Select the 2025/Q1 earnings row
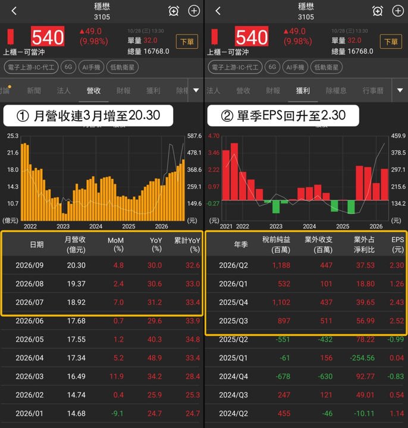Viewport: 408px width, 428px height. click(306, 358)
